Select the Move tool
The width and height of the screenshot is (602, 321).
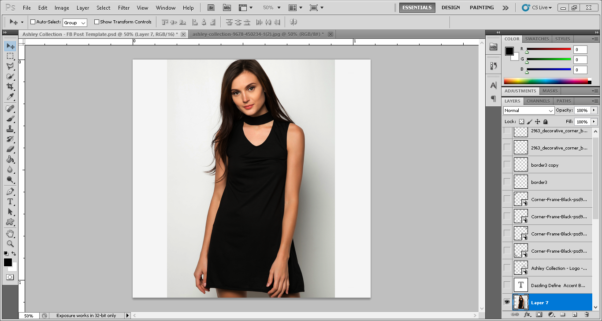pyautogui.click(x=10, y=46)
